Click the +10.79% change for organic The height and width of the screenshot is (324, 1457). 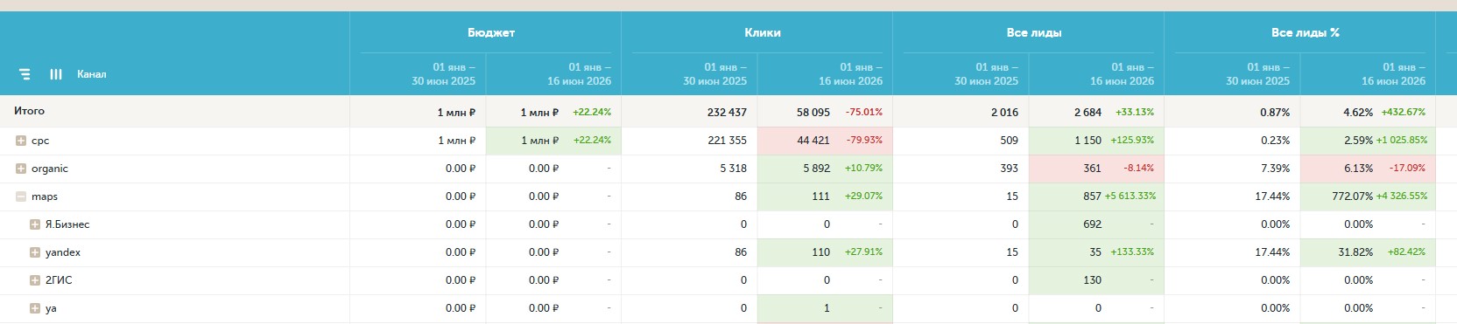(x=863, y=169)
